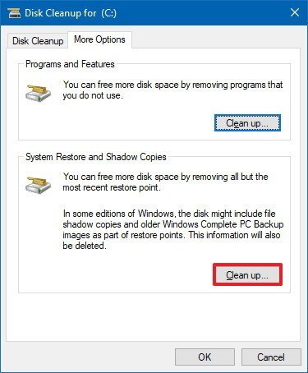Dismiss the dialog with Cancel
The width and height of the screenshot is (308, 373).
tap(271, 357)
